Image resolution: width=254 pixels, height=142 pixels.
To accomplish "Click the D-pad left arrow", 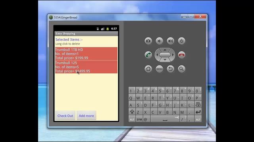I will coord(157,55).
